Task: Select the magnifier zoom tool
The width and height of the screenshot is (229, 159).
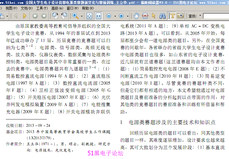Action: (75, 16)
